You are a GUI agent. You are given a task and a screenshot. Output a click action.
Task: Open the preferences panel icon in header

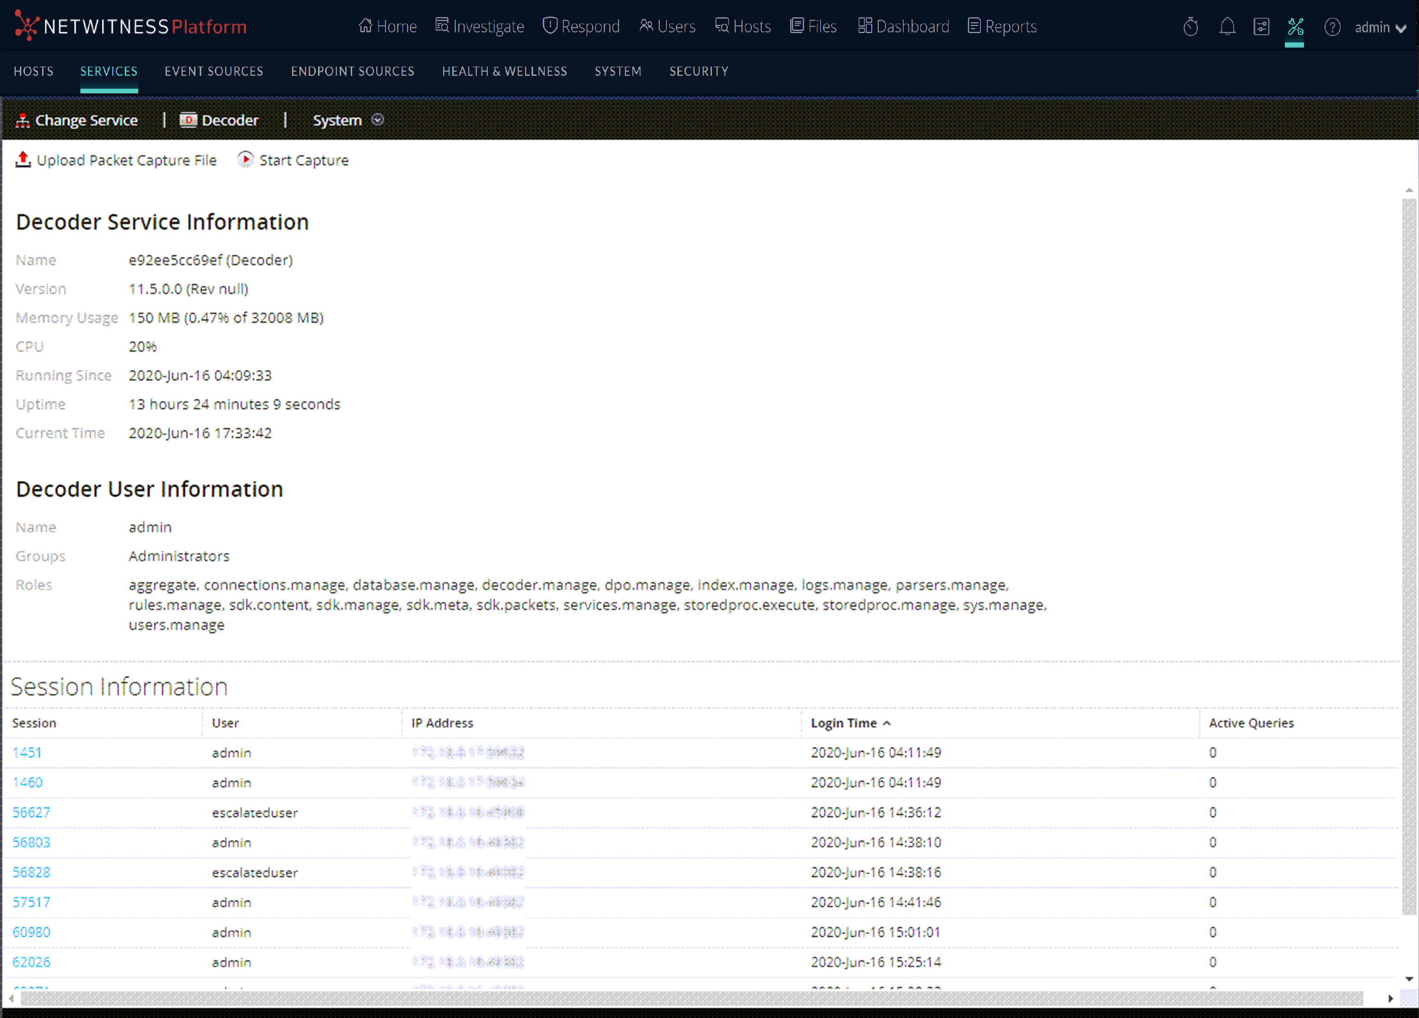pos(1261,27)
